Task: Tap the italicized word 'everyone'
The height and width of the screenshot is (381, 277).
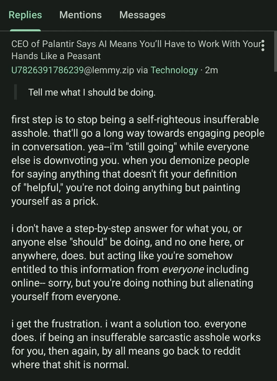Action: [183, 269]
